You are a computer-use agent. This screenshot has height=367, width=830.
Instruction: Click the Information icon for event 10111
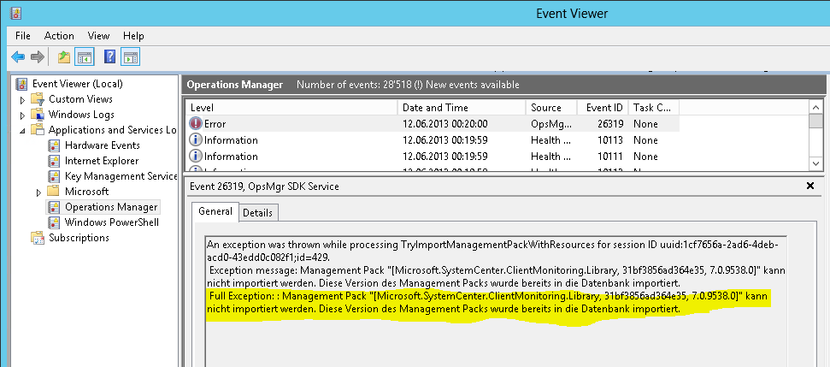click(196, 157)
